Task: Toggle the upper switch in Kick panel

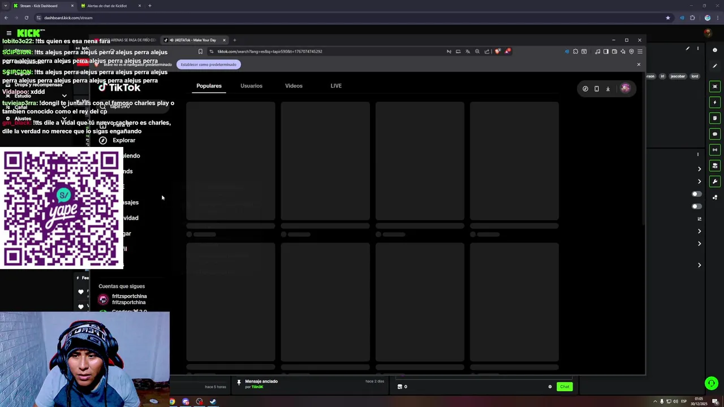Action: [x=696, y=194]
